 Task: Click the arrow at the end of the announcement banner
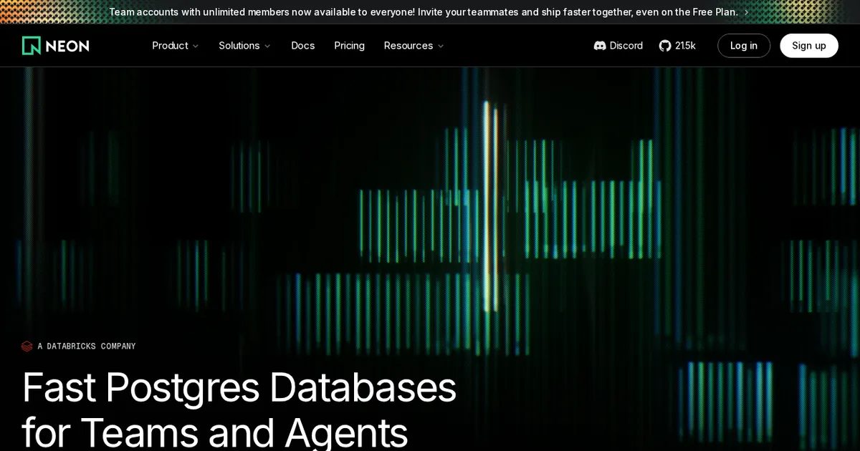[x=746, y=12]
